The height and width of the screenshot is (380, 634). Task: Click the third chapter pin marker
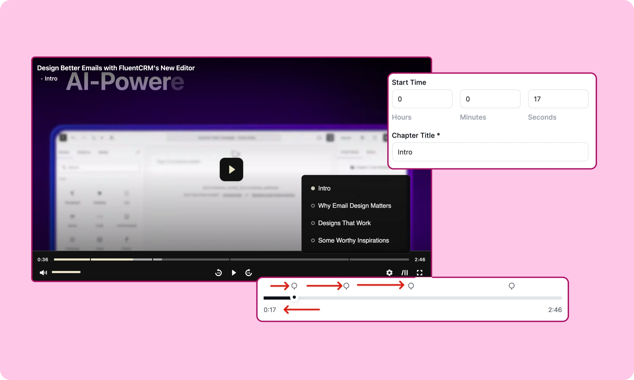coord(411,286)
